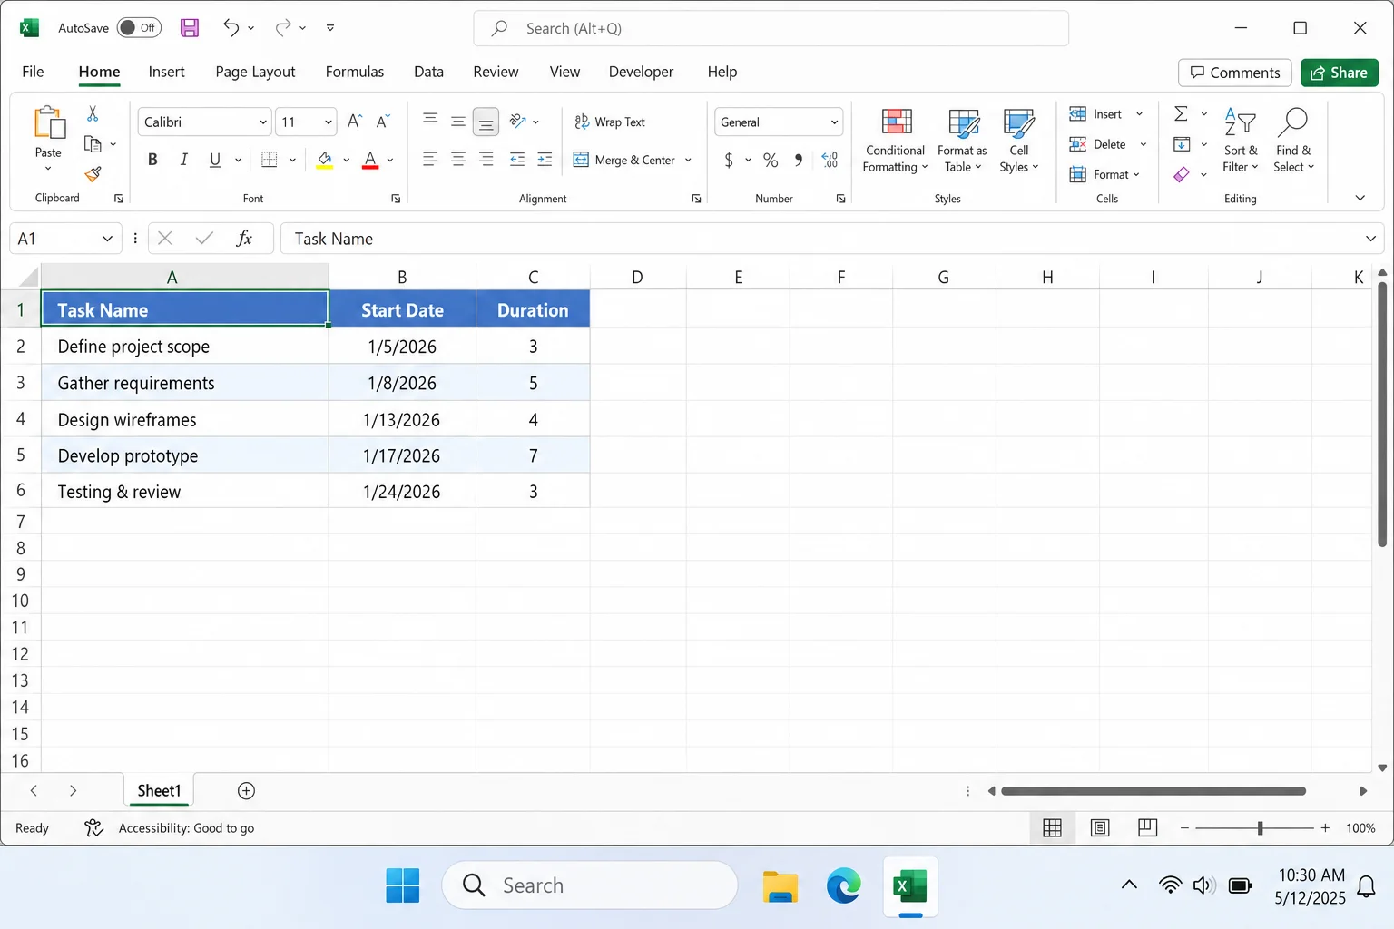Open Windows Start menu on taskbar
The width and height of the screenshot is (1394, 929).
tap(402, 885)
